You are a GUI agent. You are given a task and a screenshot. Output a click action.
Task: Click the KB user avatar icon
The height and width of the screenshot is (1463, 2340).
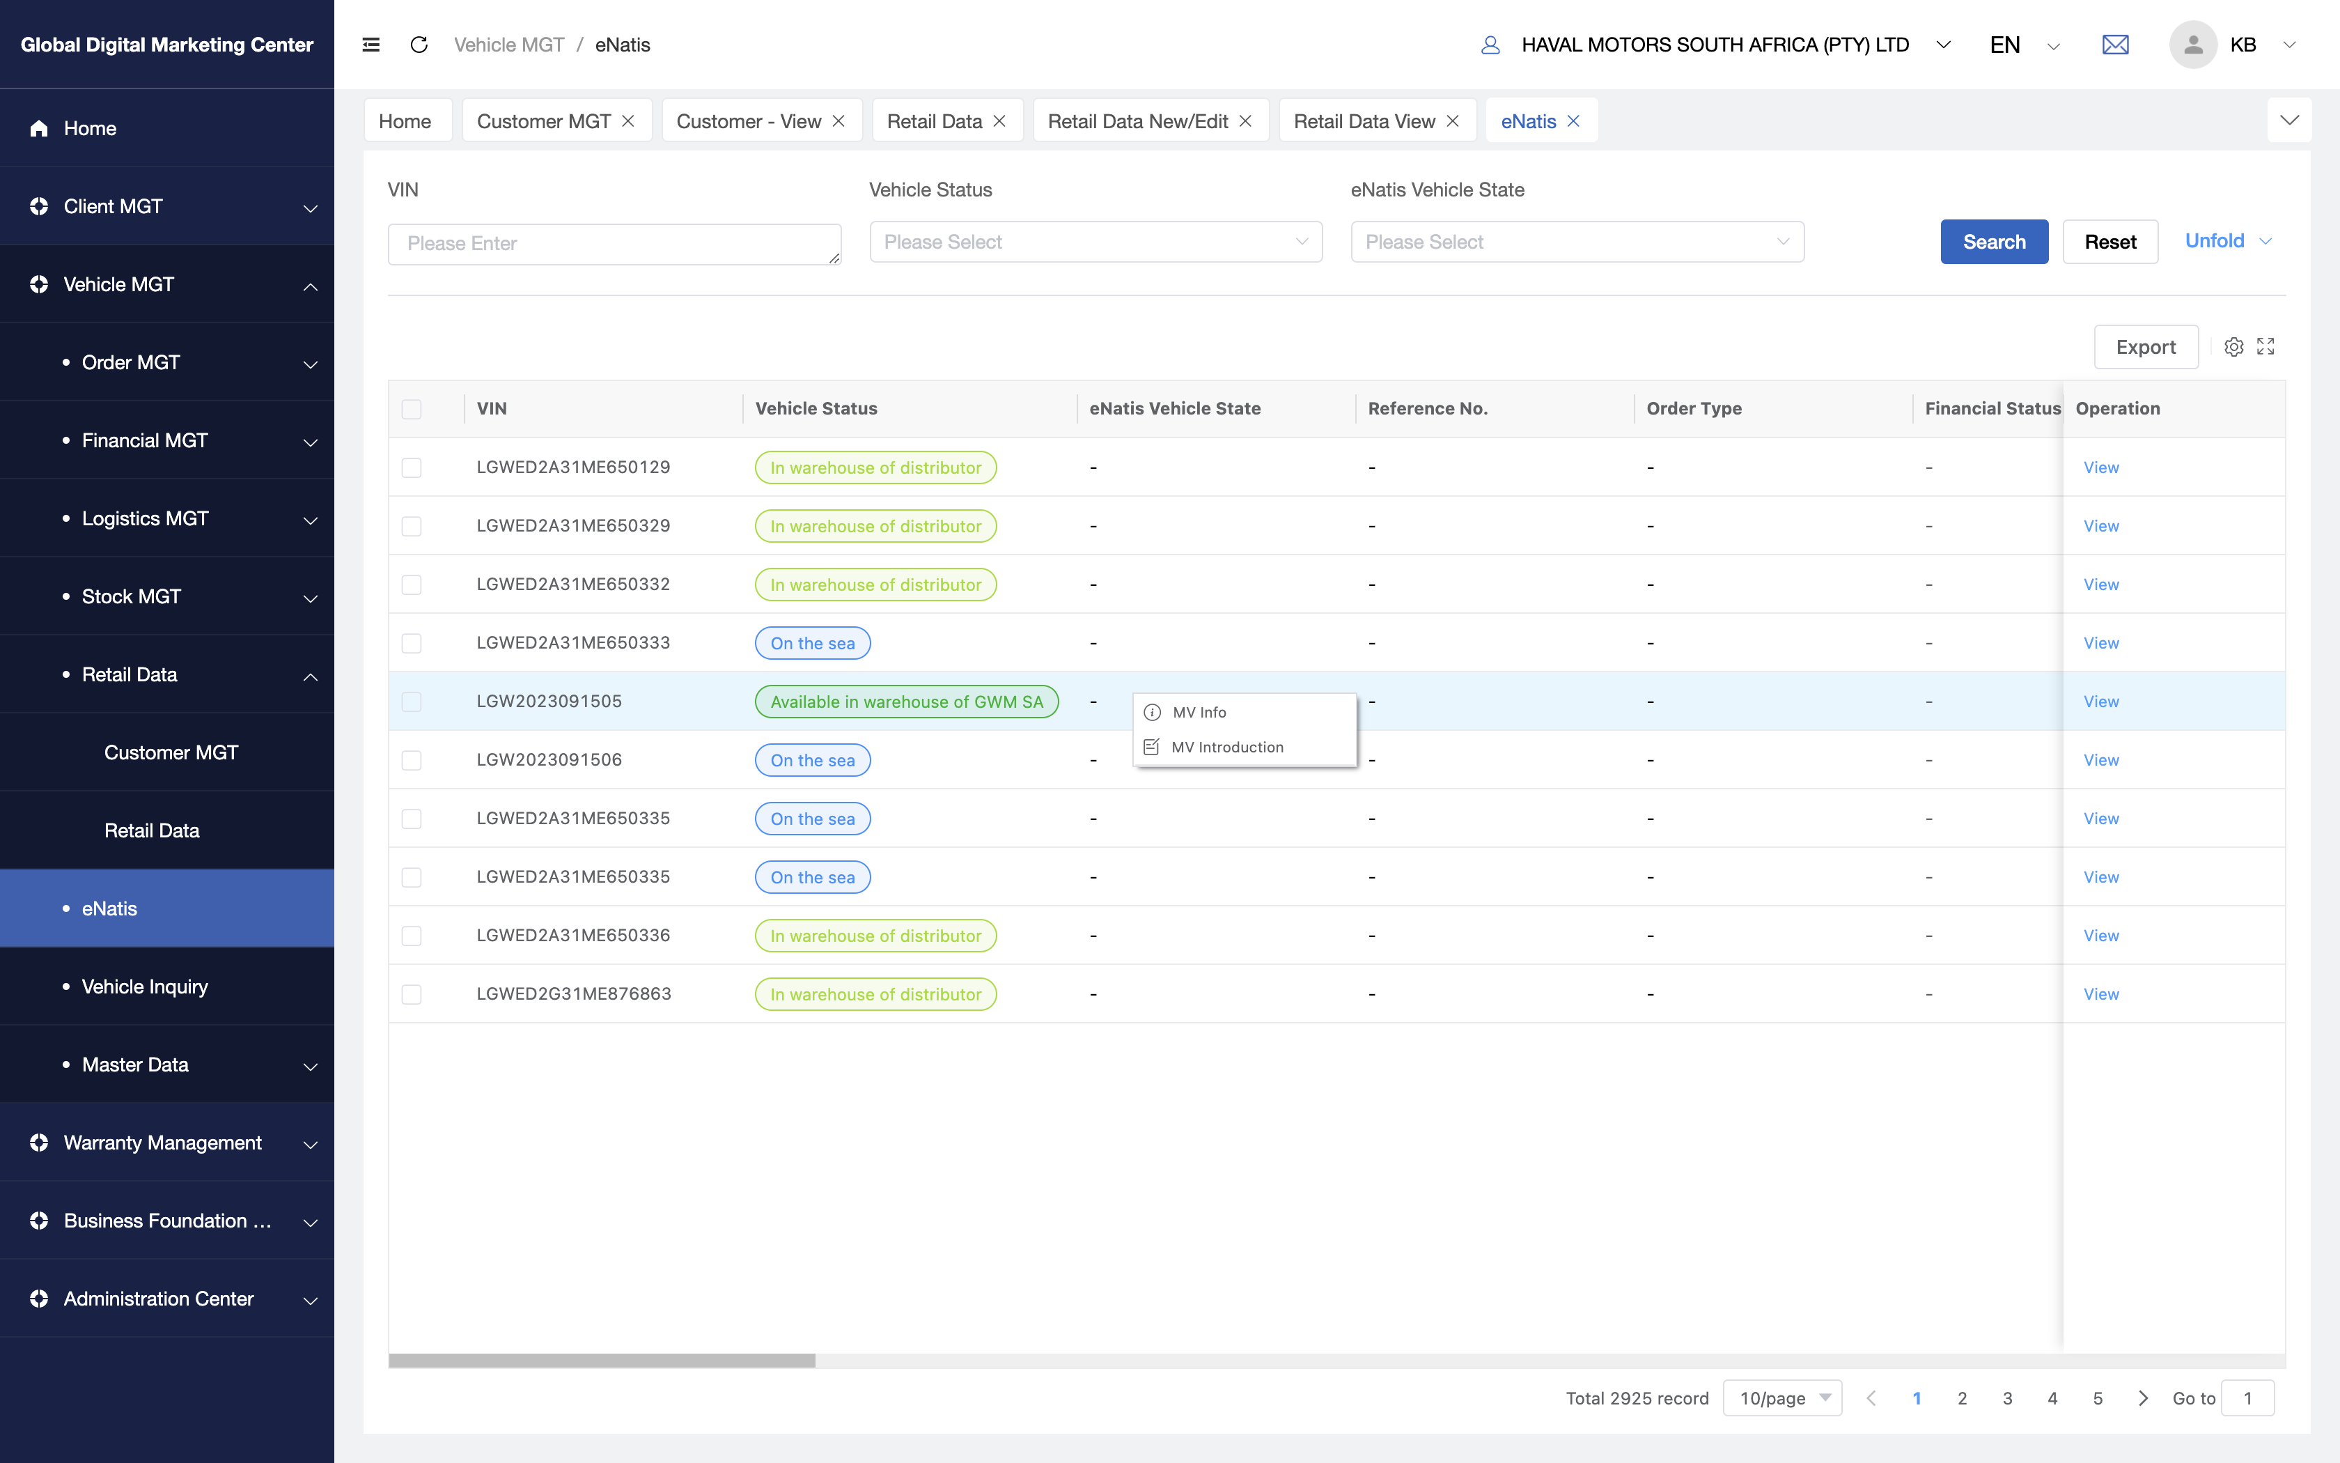point(2193,45)
